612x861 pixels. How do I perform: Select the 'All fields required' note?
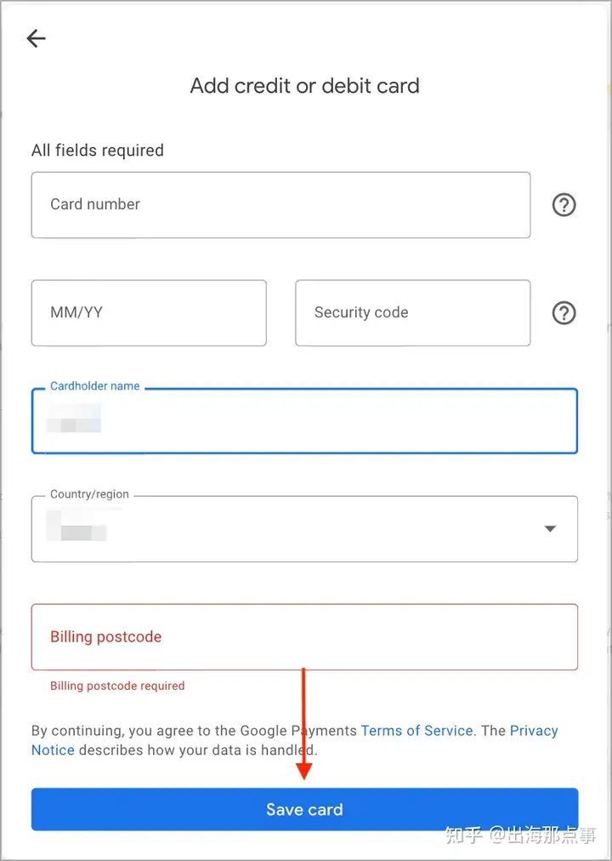coord(98,151)
